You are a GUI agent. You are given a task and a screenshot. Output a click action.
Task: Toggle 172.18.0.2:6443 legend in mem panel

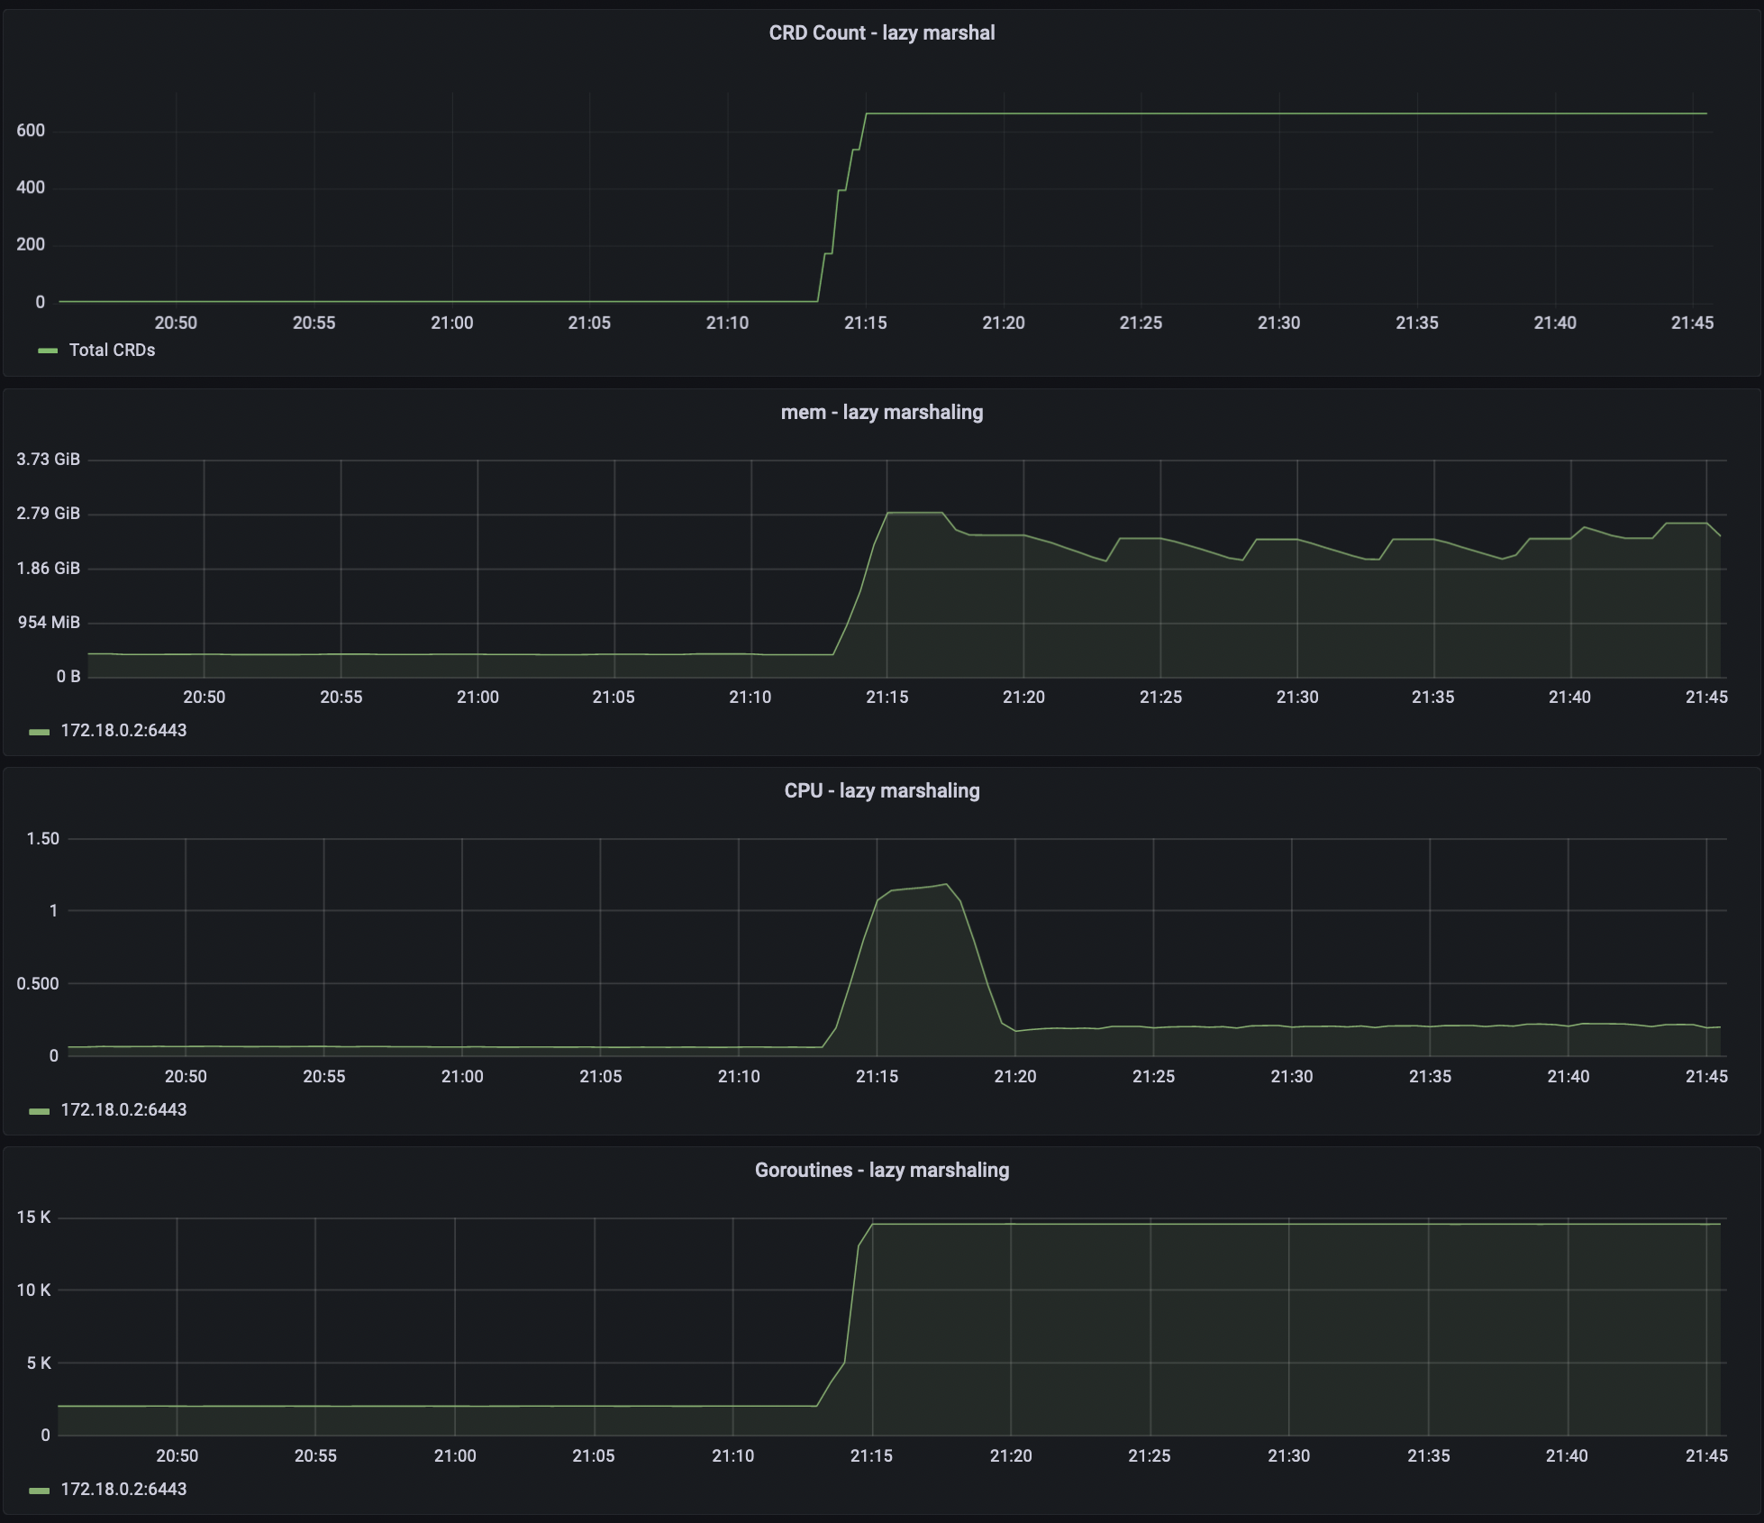coord(123,731)
